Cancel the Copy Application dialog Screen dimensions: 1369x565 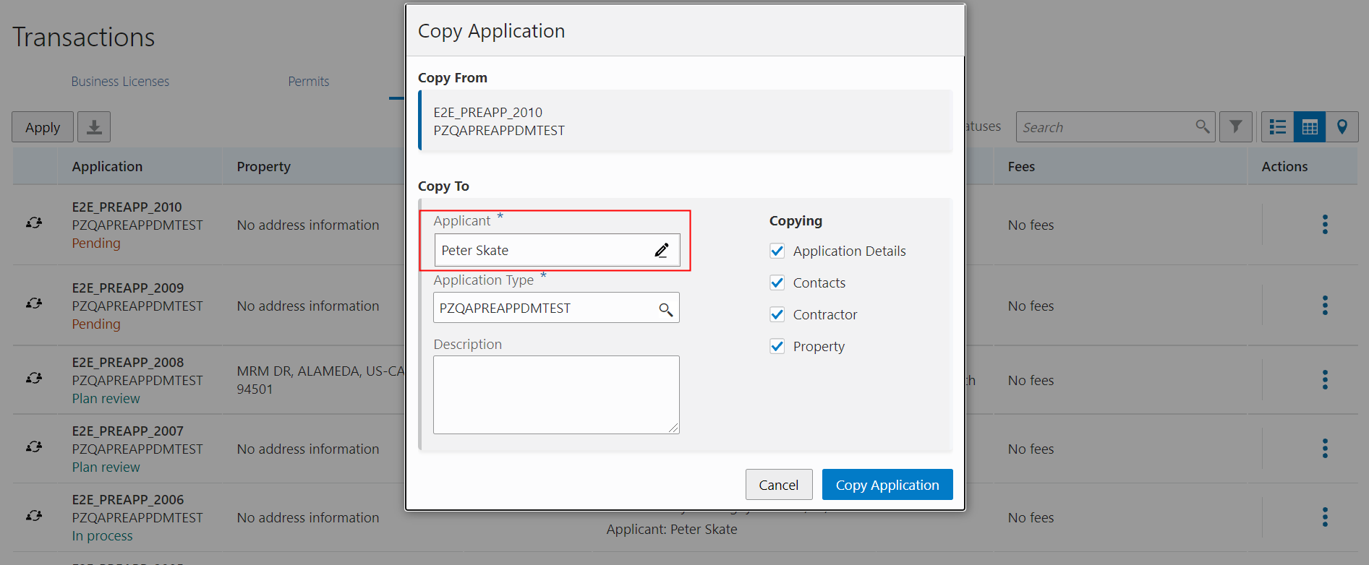point(779,485)
